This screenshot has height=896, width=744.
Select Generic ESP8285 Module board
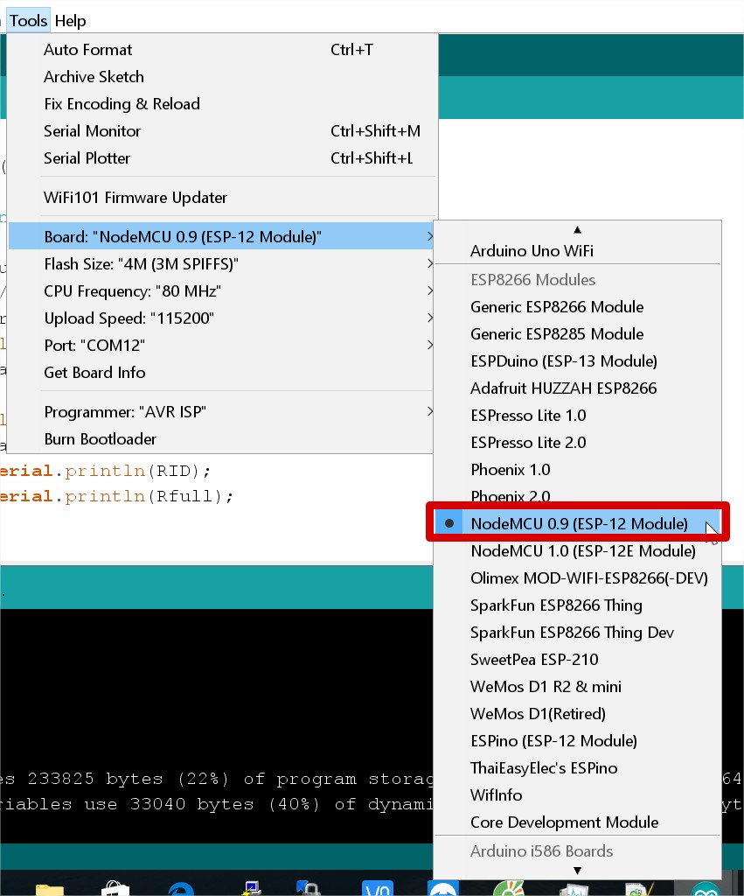pos(577,334)
